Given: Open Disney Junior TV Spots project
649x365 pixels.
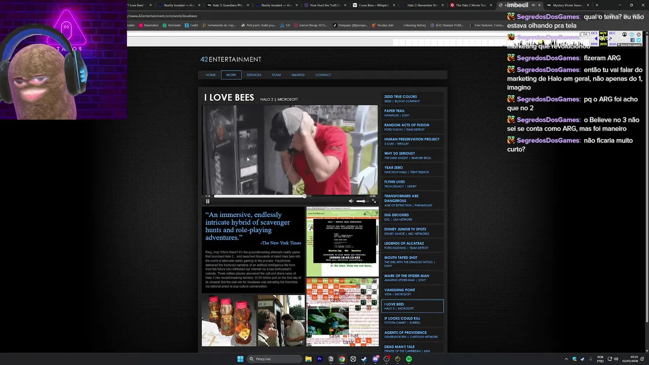Looking at the screenshot, I should [412, 231].
